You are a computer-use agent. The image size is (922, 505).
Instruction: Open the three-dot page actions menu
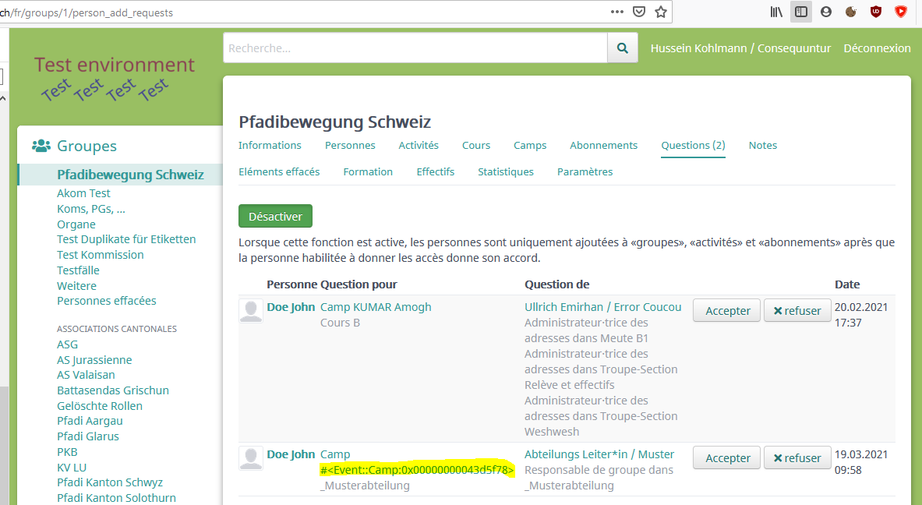616,11
